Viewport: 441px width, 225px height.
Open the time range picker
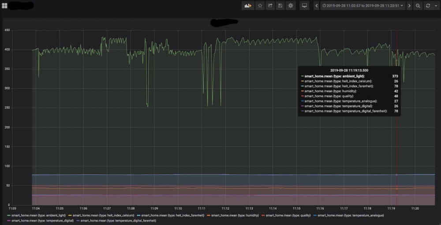(363, 6)
